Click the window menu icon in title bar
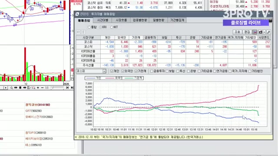This screenshot has width=278, height=156. tap(77, 14)
